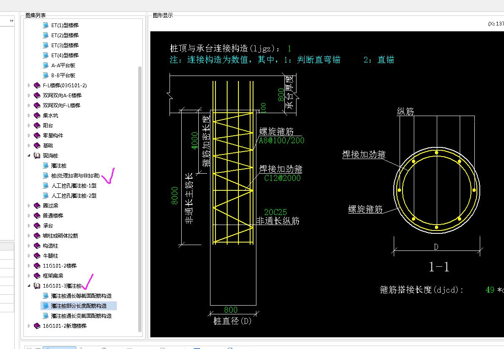
Task: Edit the 箍筋搭接长度 value 49
Action: [490, 290]
